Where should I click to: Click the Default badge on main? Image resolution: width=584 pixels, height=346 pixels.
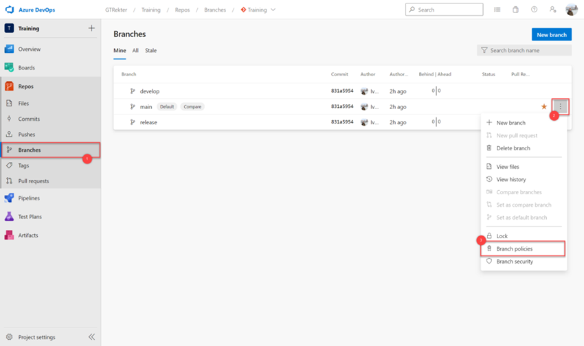[x=167, y=107]
